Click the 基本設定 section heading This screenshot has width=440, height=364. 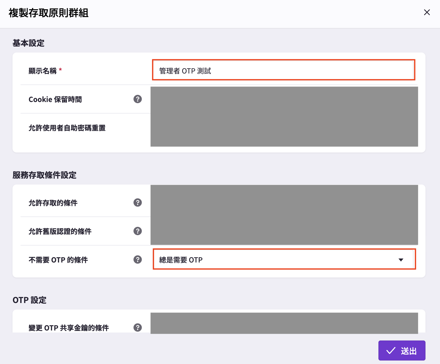(29, 43)
